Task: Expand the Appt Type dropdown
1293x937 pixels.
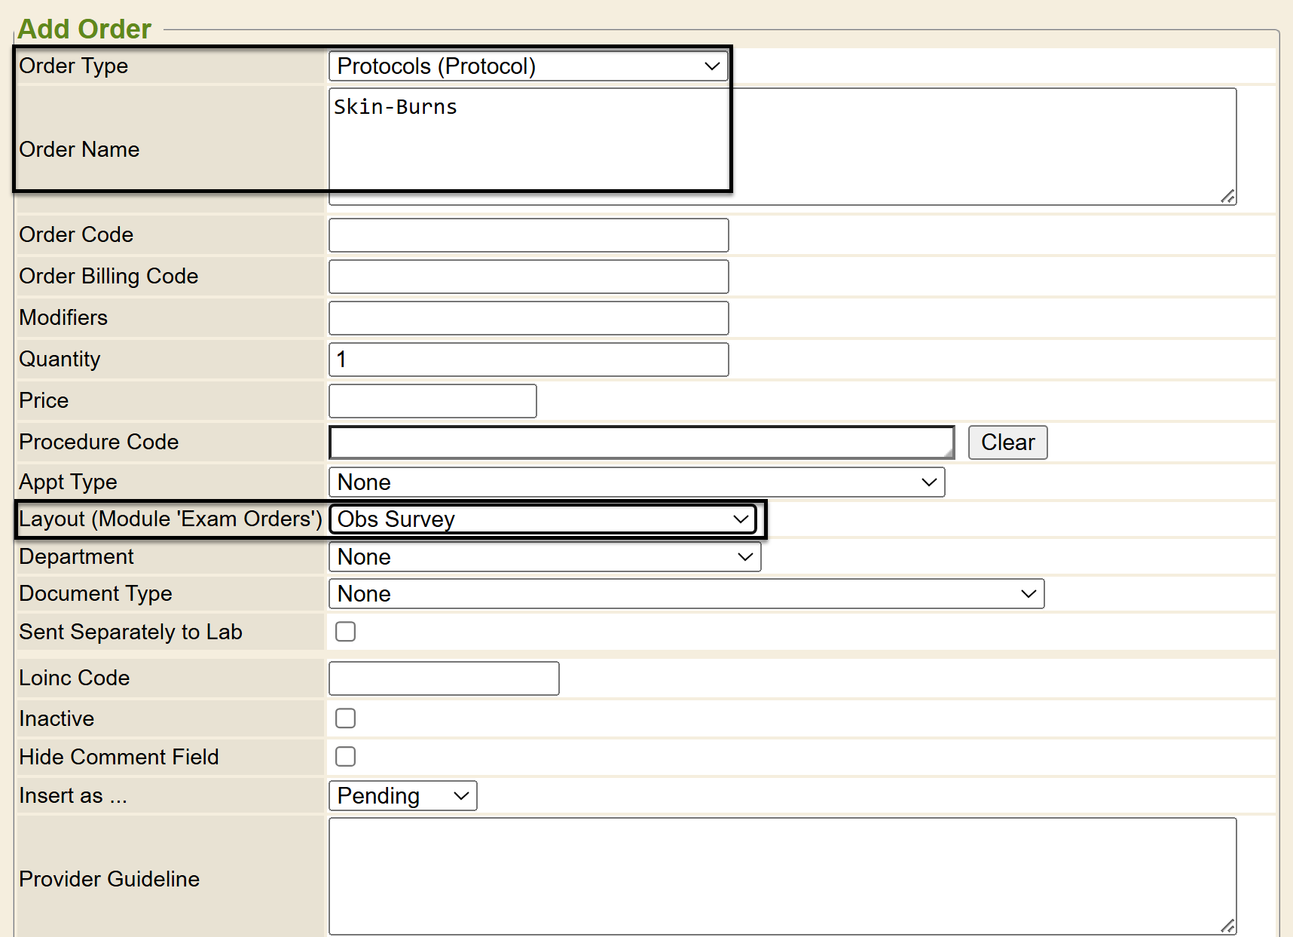Action: (636, 482)
